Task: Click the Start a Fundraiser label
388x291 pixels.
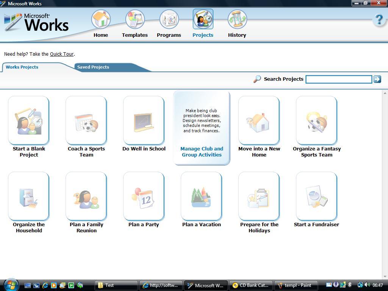Action: click(x=316, y=224)
